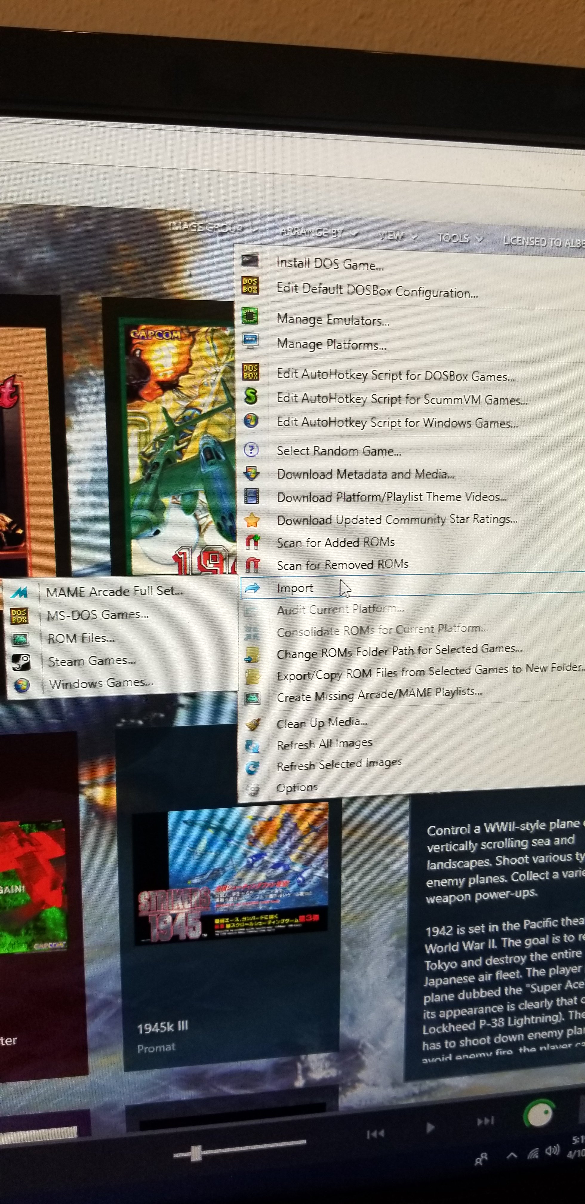Image resolution: width=585 pixels, height=1204 pixels.
Task: Click the green chip icon for Manage Emulators
Action: coord(250,316)
